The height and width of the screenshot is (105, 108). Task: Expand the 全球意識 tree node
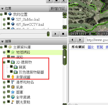pyautogui.click(x=4, y=97)
